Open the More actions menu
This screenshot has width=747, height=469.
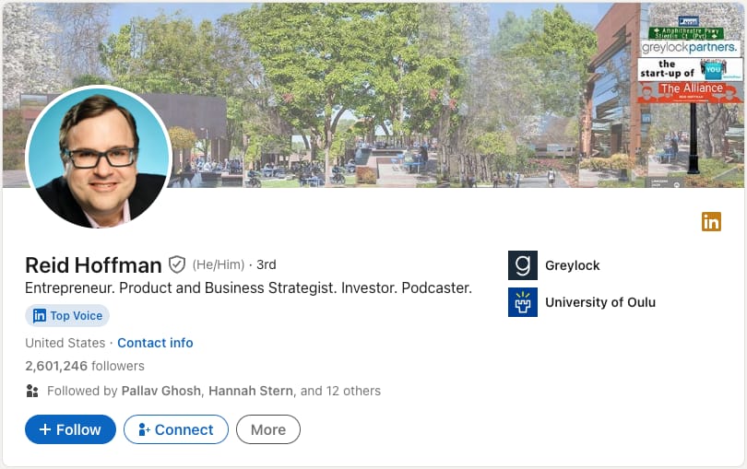(x=268, y=429)
